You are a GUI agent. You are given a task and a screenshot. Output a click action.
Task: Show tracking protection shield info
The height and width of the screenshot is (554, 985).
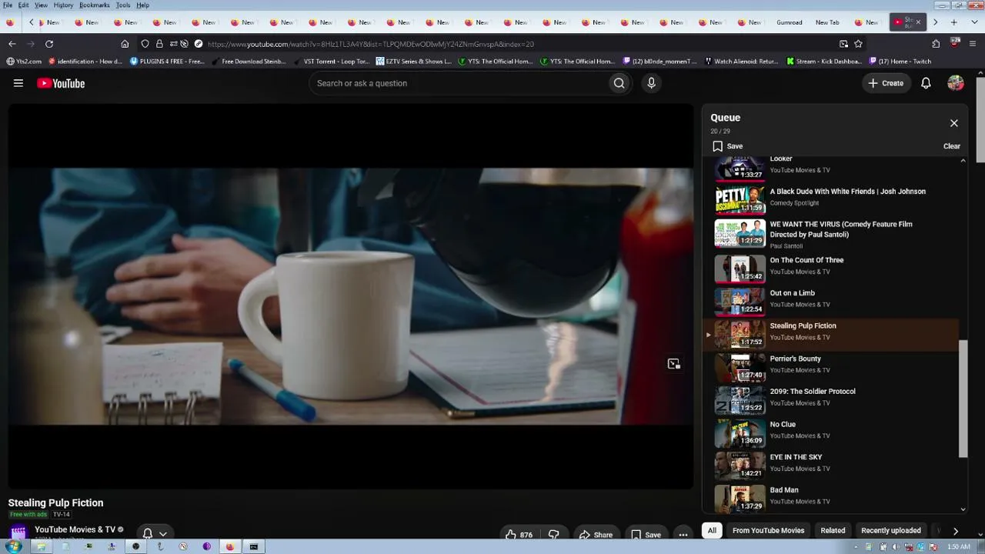coord(145,44)
